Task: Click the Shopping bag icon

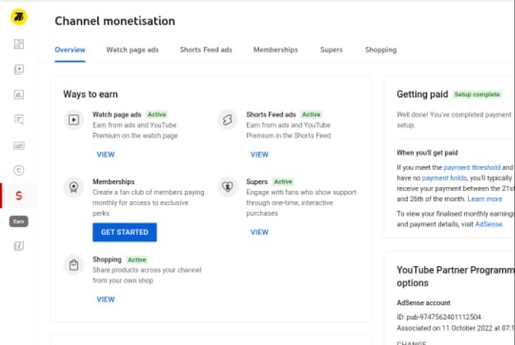Action: pos(73,265)
